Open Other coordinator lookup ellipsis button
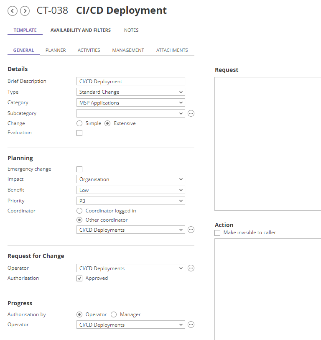321x340 pixels. coord(191,230)
